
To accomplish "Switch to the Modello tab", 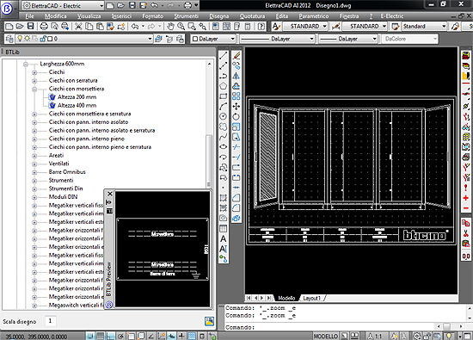I will (286, 298).
